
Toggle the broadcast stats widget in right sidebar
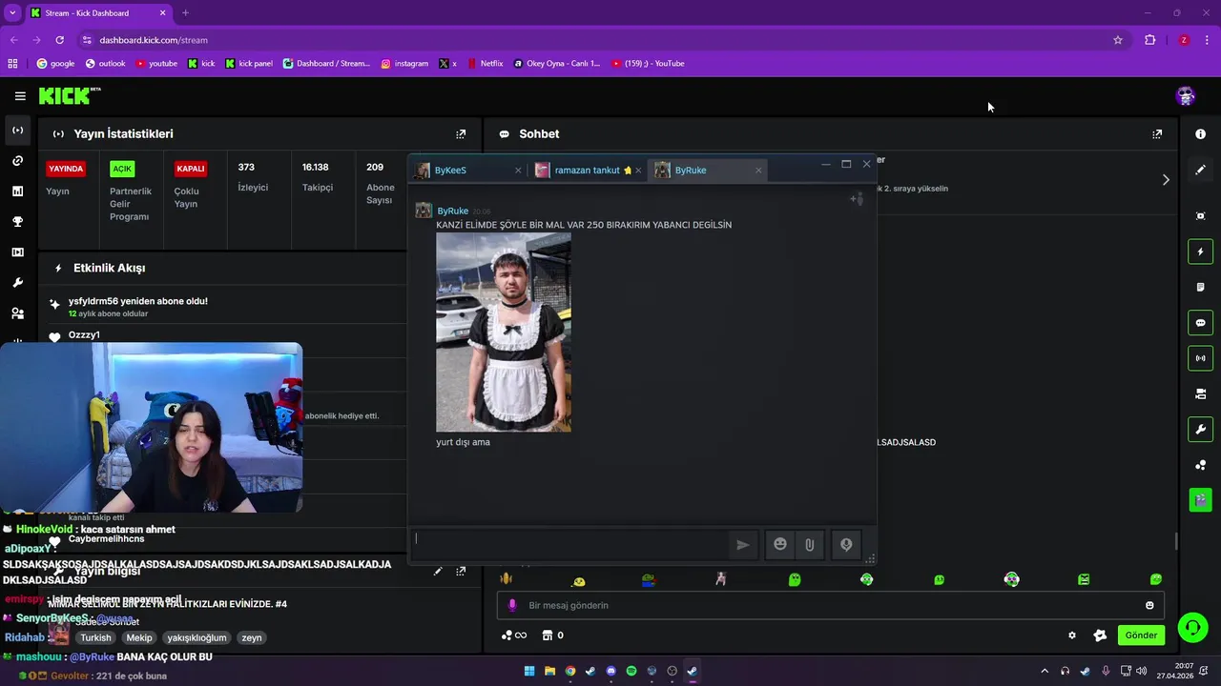click(x=1200, y=358)
